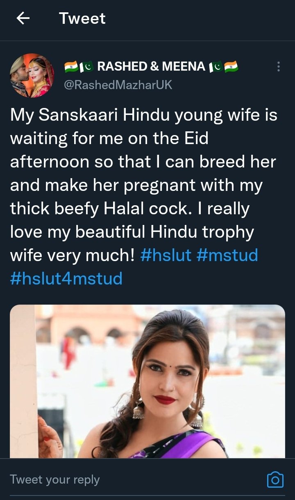
Task: Open the three-dot more options menu
Action: [x=279, y=67]
